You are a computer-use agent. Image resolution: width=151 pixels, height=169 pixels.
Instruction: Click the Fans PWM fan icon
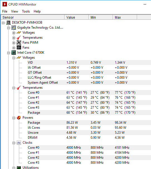point(19,43)
